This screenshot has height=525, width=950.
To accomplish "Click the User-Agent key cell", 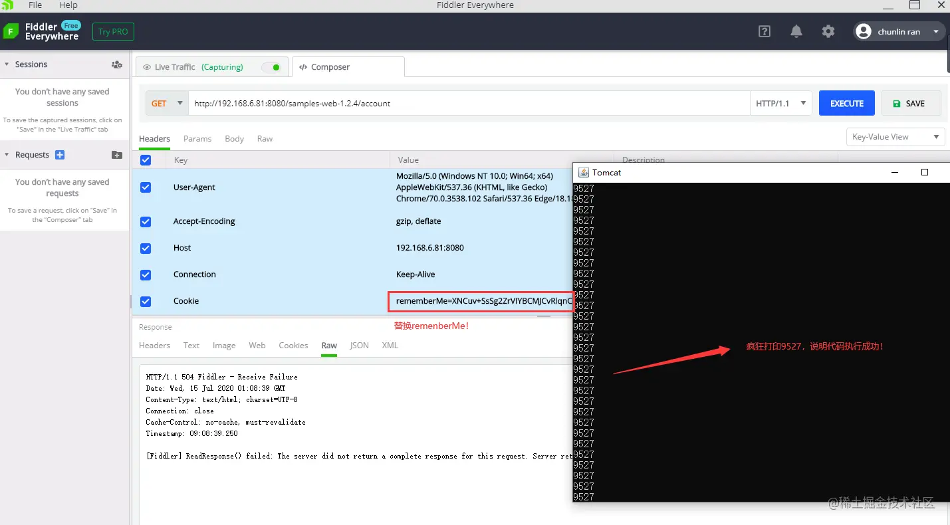I will click(x=194, y=187).
